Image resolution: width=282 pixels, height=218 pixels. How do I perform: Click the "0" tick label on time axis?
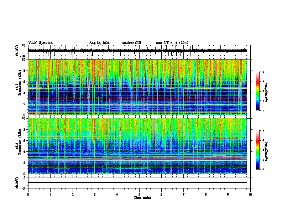click(x=28, y=194)
